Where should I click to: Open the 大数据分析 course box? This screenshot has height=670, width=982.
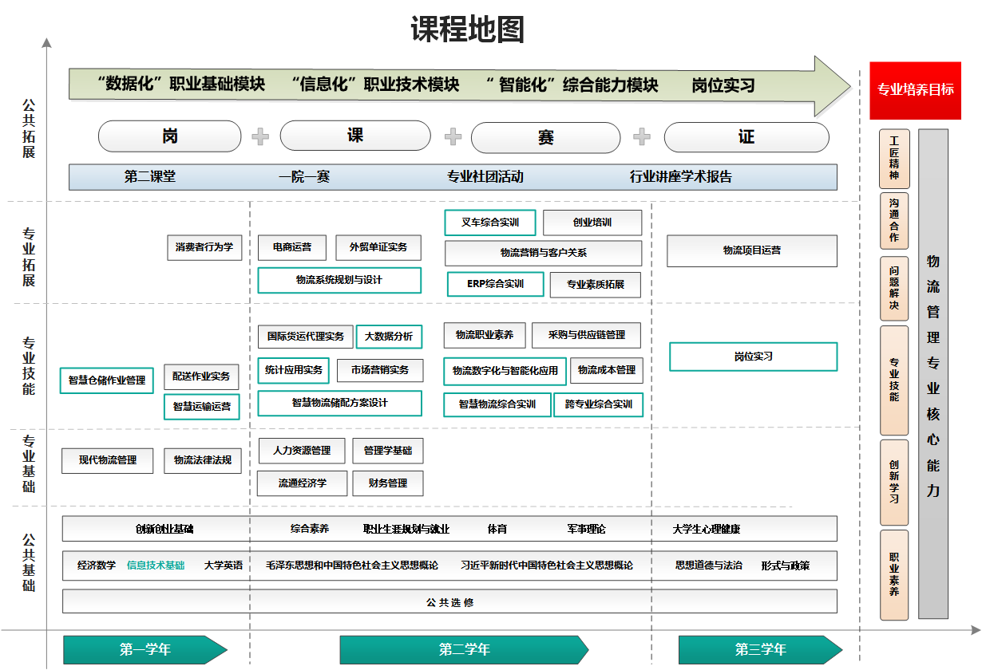[389, 337]
